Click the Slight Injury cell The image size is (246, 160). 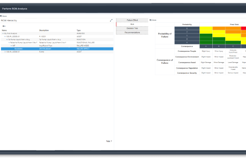pyautogui.click(x=206, y=51)
